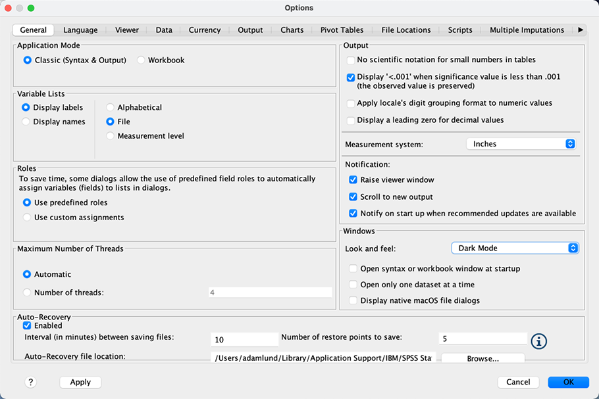Image resolution: width=599 pixels, height=399 pixels.
Task: Click the info icon beside restore points field
Action: [538, 341]
